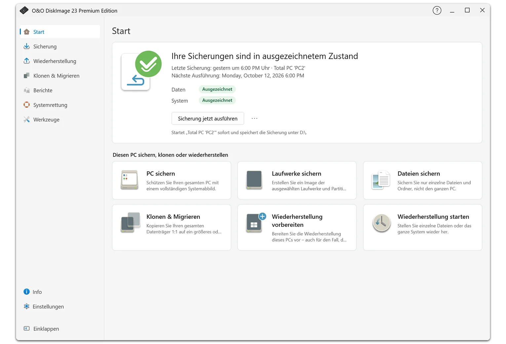Open the Wiederherstellung section
Viewport: 506px width, 344px height.
tap(60, 61)
